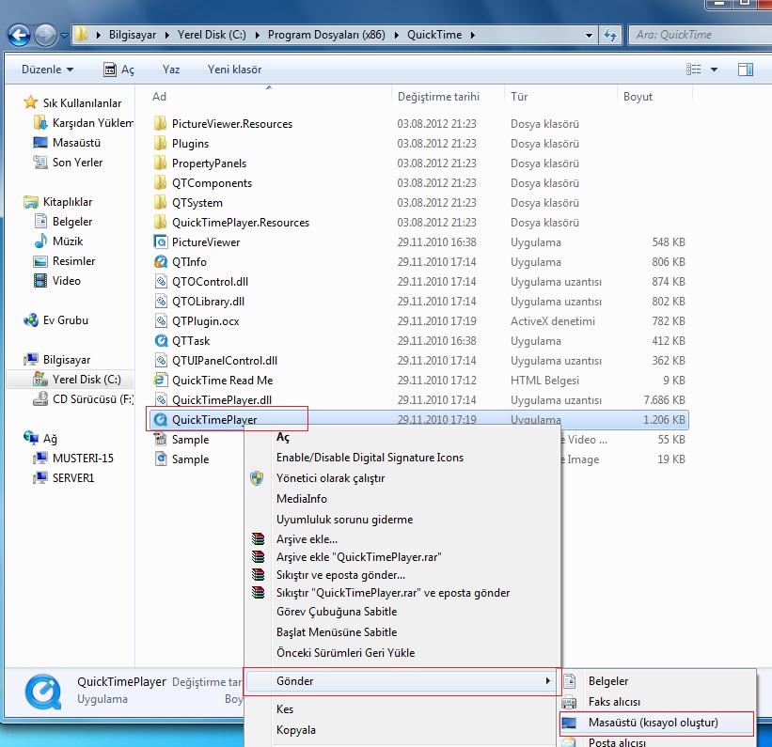Screen dimensions: 772x747
Task: Select Yerel Disk (C:) in navigation pane
Action: [70, 380]
